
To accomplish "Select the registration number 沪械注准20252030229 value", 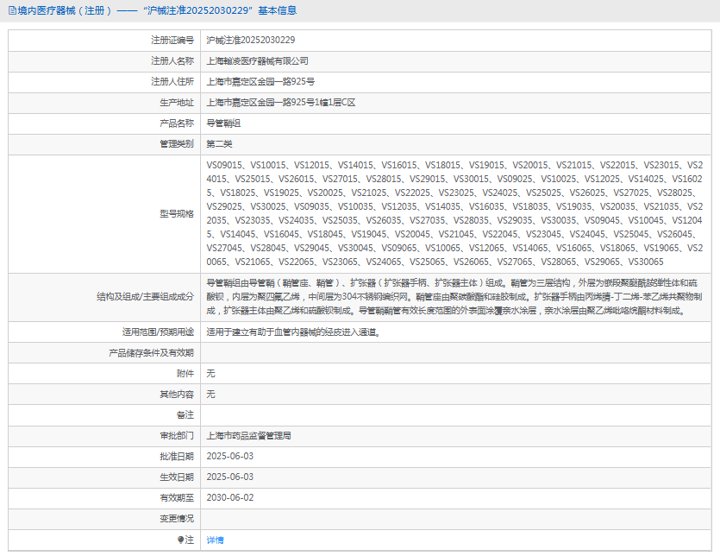I will [251, 40].
